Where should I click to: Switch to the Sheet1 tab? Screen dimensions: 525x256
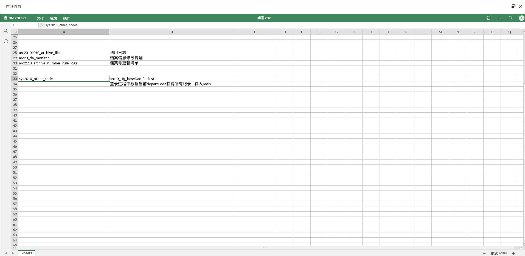(27, 253)
